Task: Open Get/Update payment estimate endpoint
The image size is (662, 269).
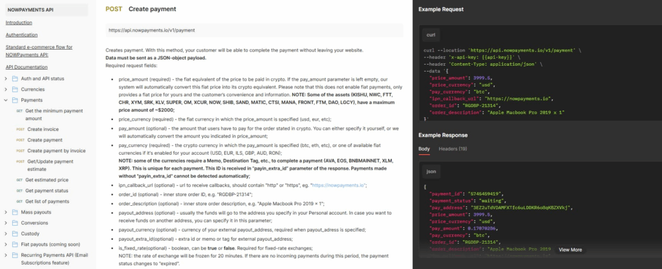Action: (x=50, y=165)
